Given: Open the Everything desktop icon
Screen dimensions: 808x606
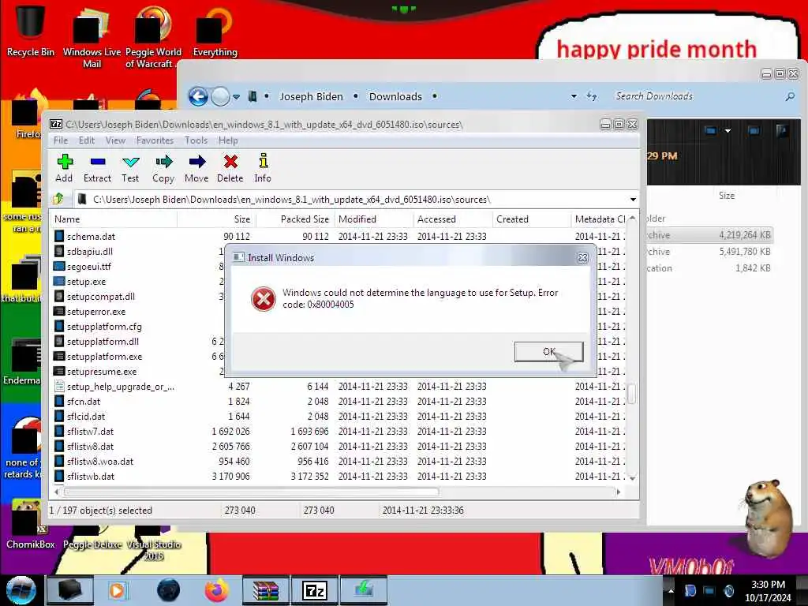Looking at the screenshot, I should click(215, 32).
